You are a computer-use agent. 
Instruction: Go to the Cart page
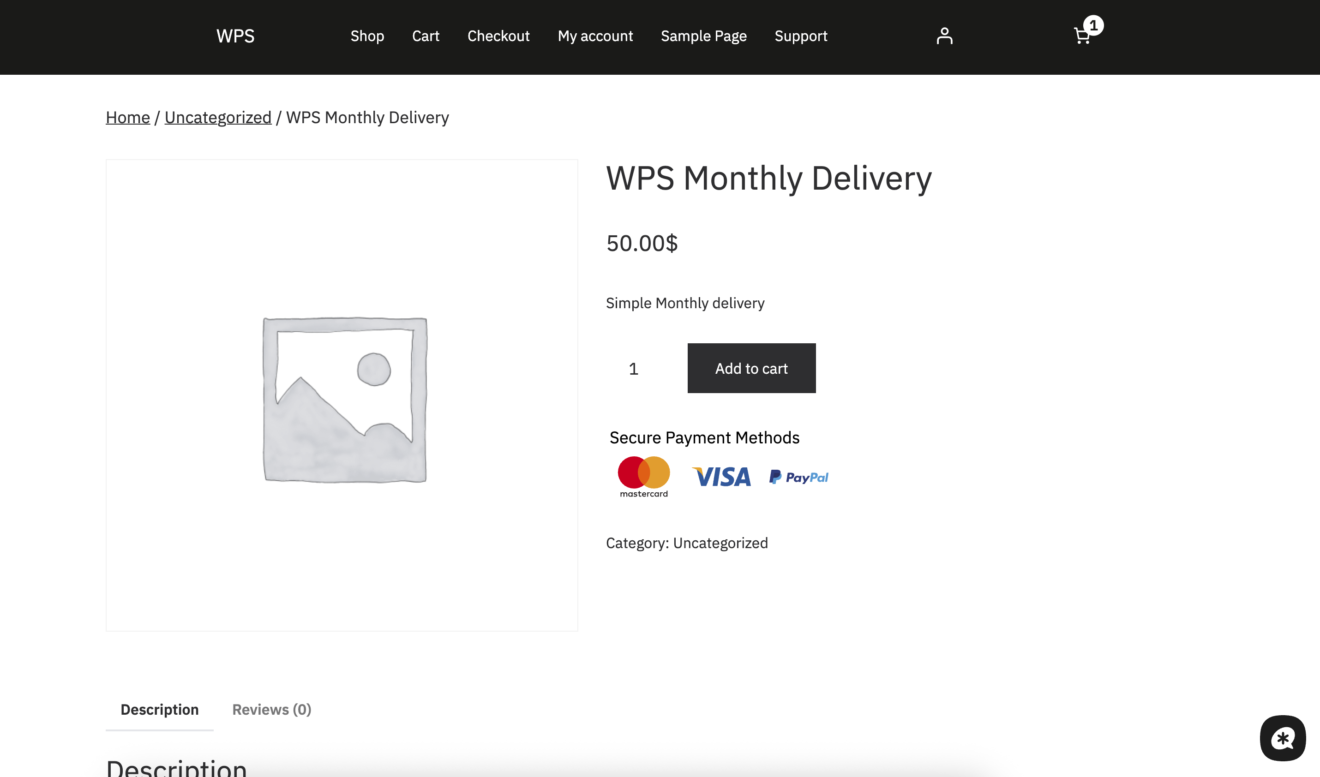[x=426, y=36]
